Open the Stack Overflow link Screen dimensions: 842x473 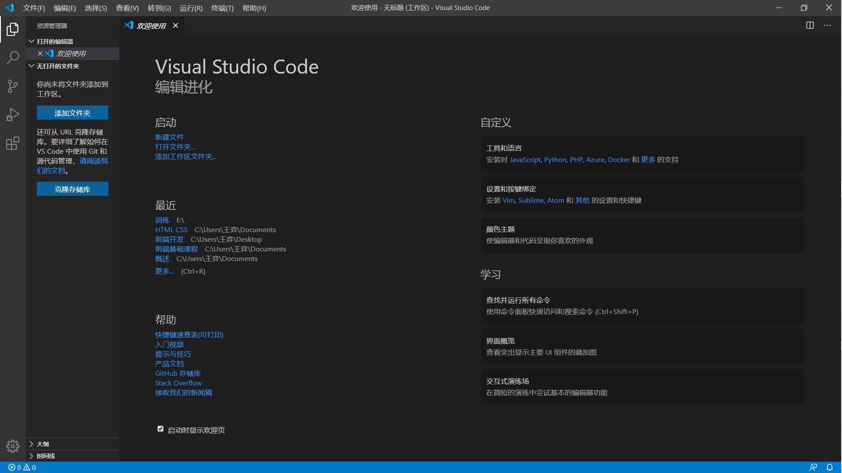coord(178,382)
